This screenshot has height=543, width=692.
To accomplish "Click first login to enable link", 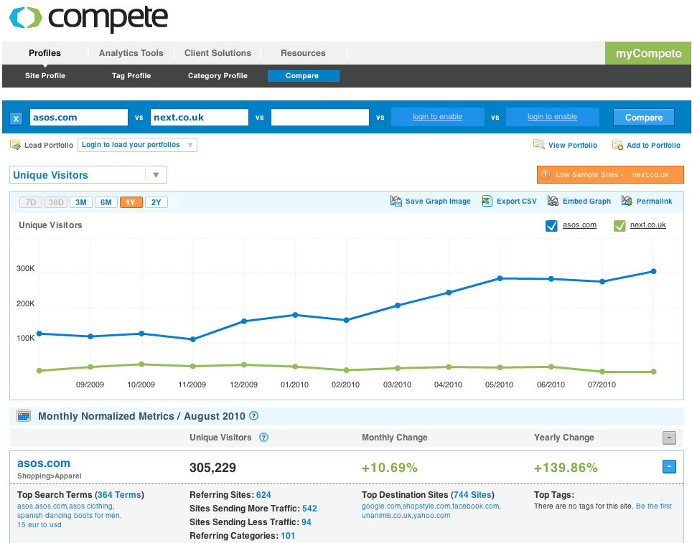I will pyautogui.click(x=437, y=116).
